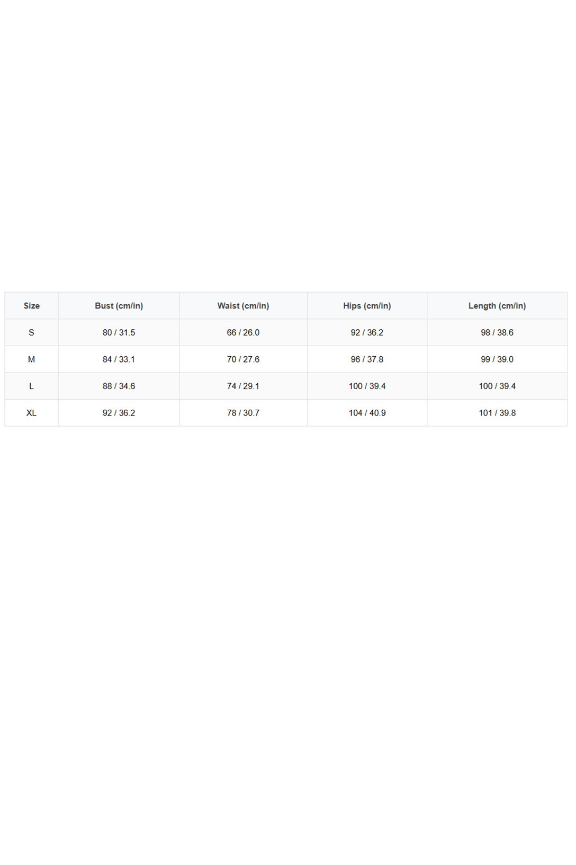The height and width of the screenshot is (865, 576).
Task: Click waist value 74 / 29.1
Action: [x=244, y=386]
